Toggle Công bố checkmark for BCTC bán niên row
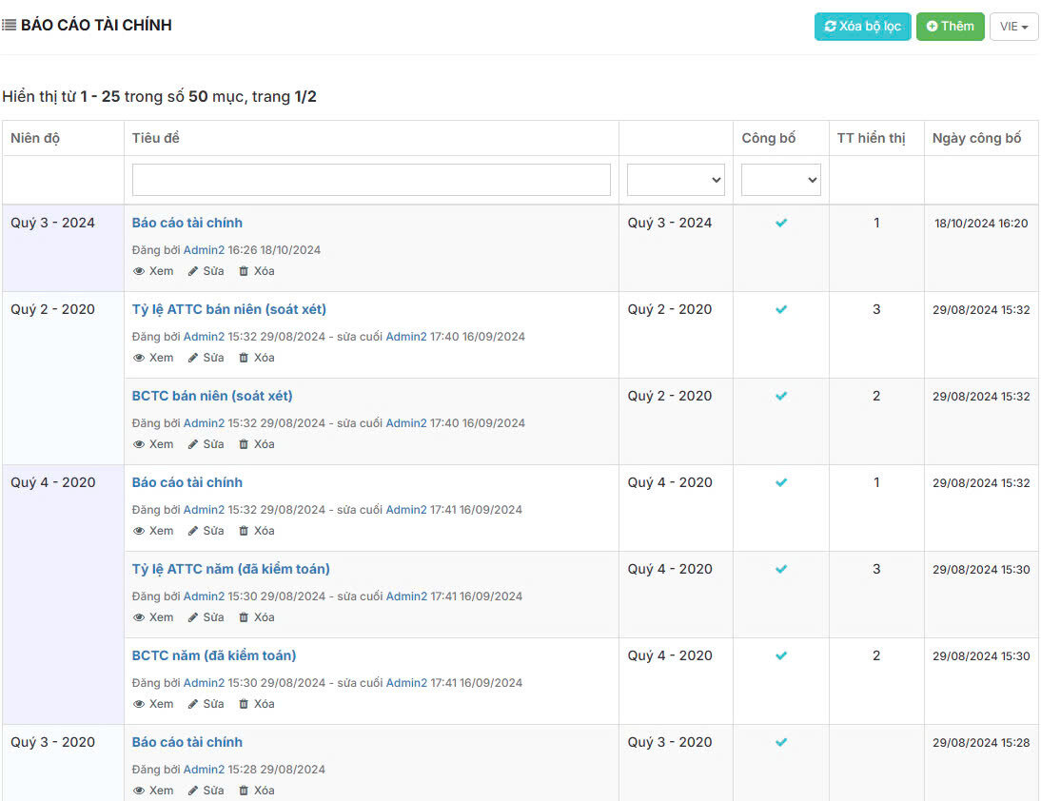This screenshot has height=801, width=1041. click(781, 396)
